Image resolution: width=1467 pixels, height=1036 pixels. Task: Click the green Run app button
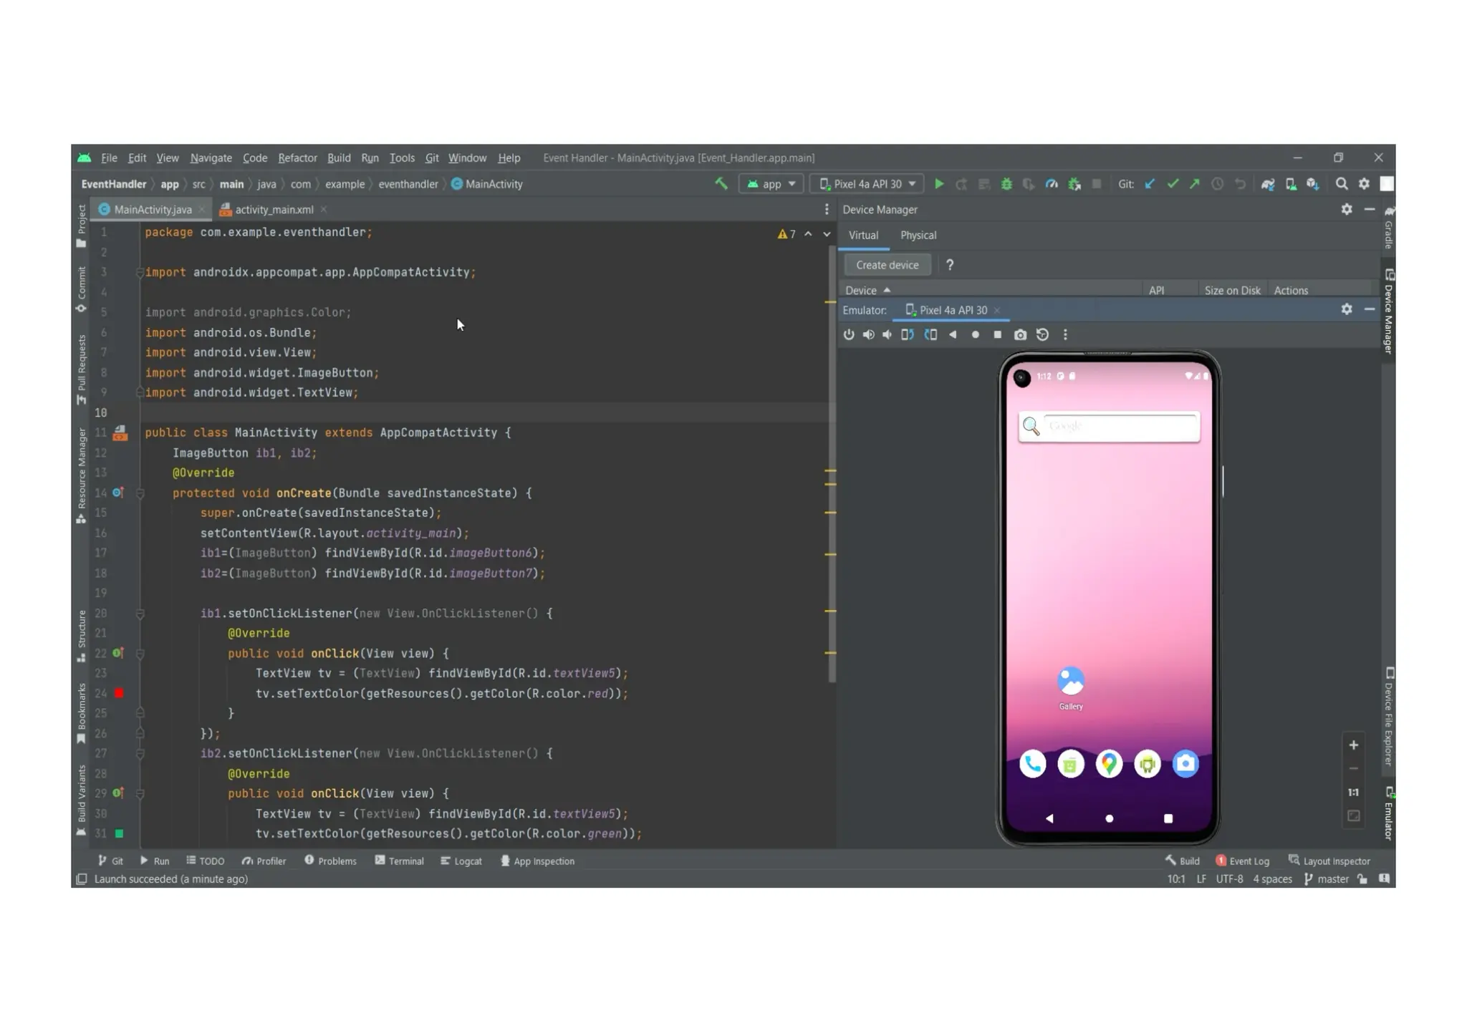(938, 184)
